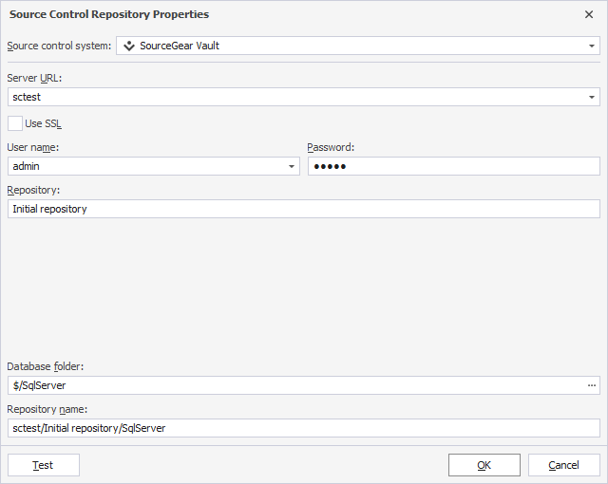Click the dialog title text
The height and width of the screenshot is (484, 608).
(109, 14)
